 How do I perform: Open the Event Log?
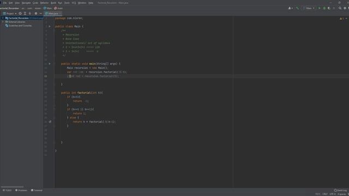pos(340,191)
